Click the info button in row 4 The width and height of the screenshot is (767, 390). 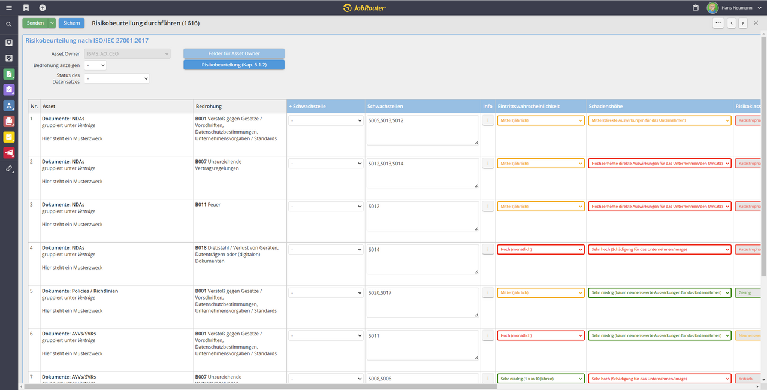[x=488, y=249]
